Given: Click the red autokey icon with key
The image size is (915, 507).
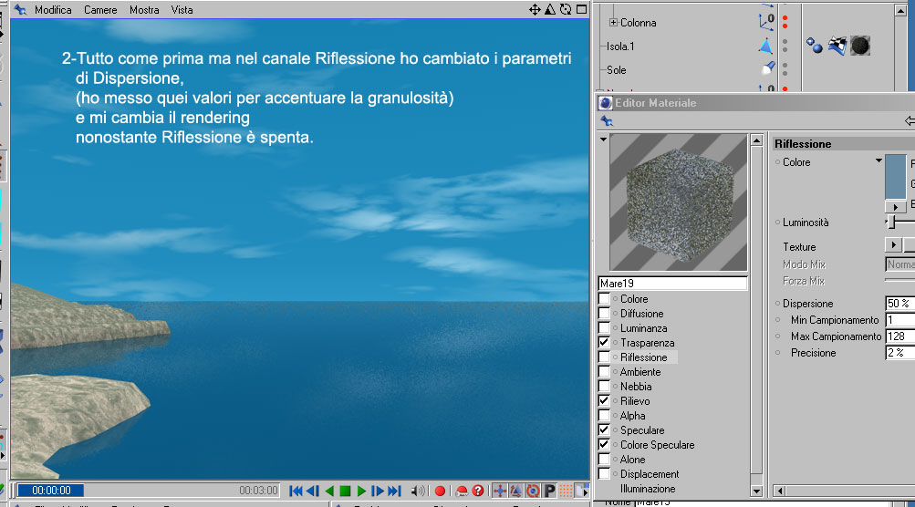Looking at the screenshot, I should click(x=462, y=491).
